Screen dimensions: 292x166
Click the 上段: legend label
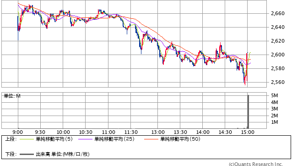tap(11, 139)
